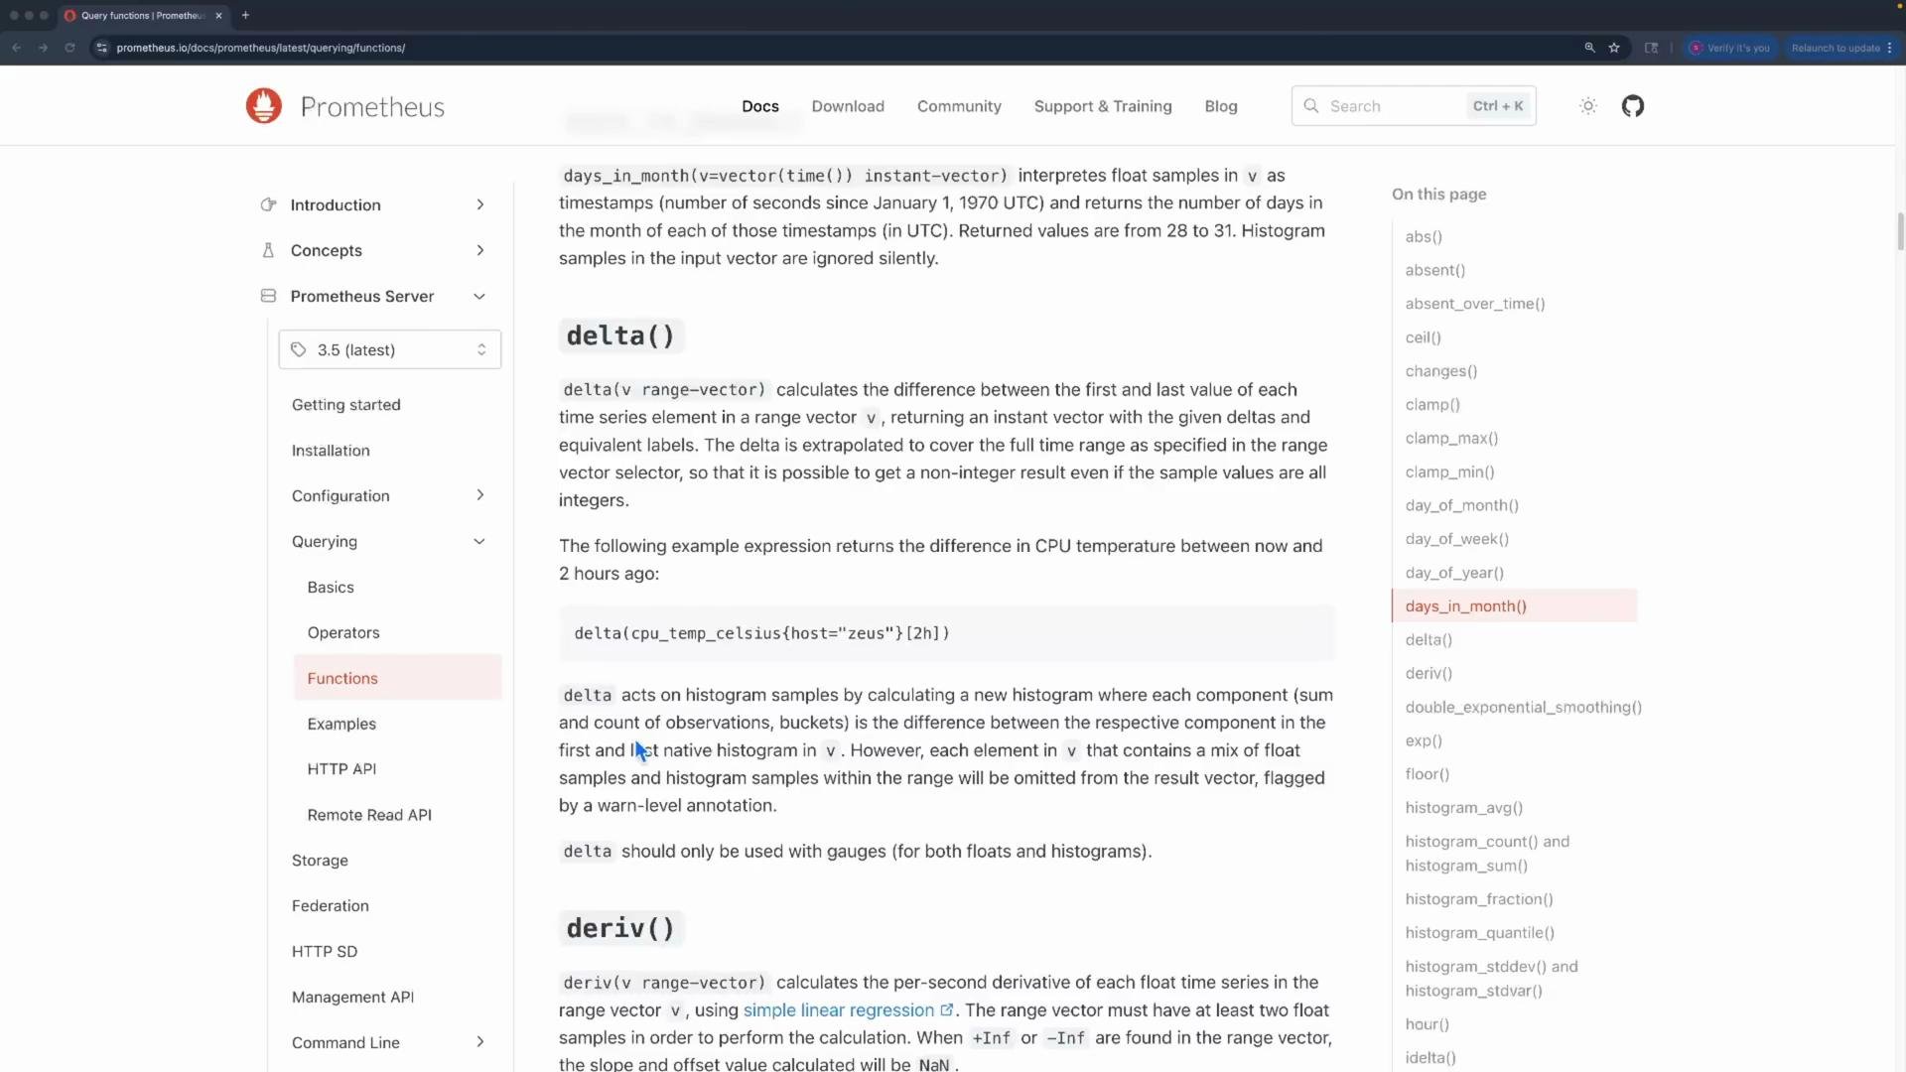Screen dimensions: 1906x1072
Task: Click the browser address bar URL
Action: [261, 48]
